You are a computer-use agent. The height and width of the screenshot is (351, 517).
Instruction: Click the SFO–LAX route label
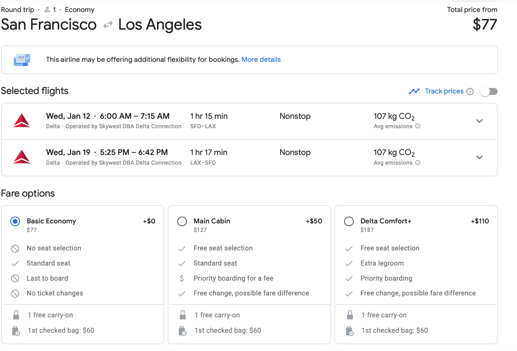pyautogui.click(x=203, y=126)
